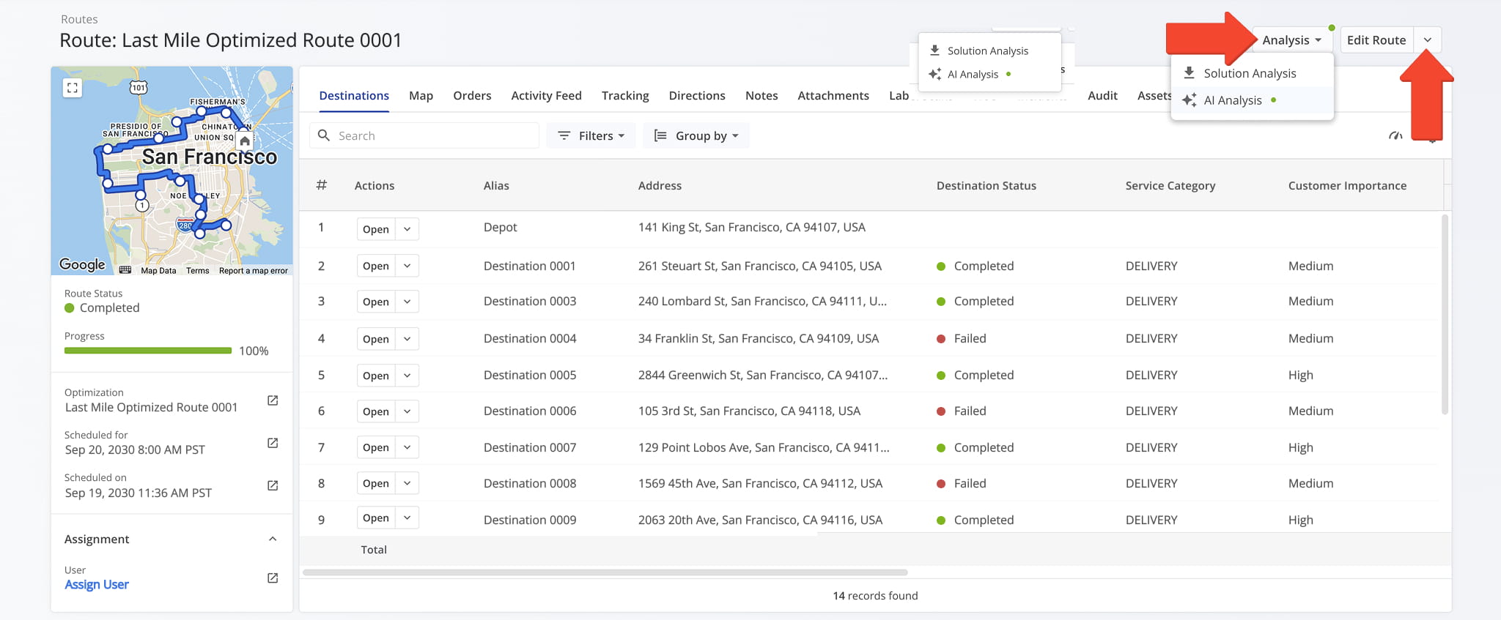Collapse the Assignment section
The width and height of the screenshot is (1501, 620).
[273, 539]
